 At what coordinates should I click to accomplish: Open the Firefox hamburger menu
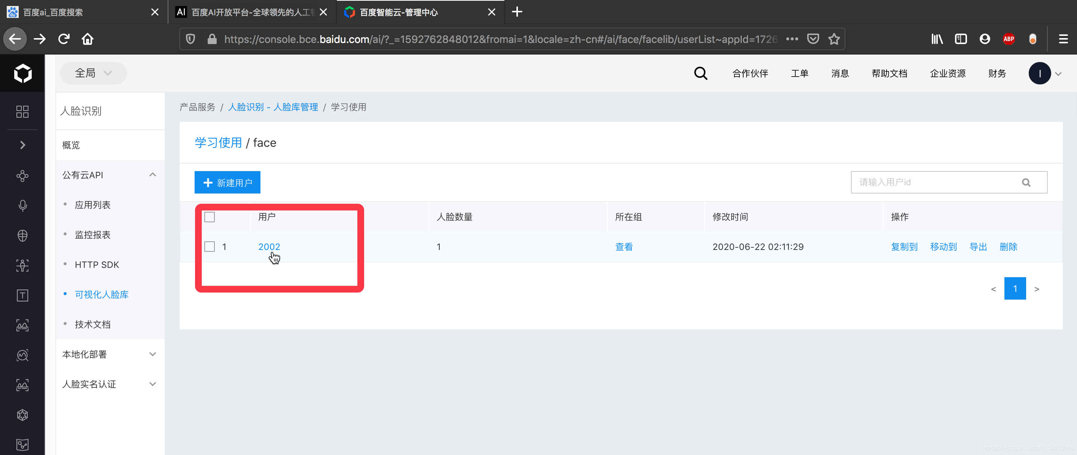[x=1063, y=39]
